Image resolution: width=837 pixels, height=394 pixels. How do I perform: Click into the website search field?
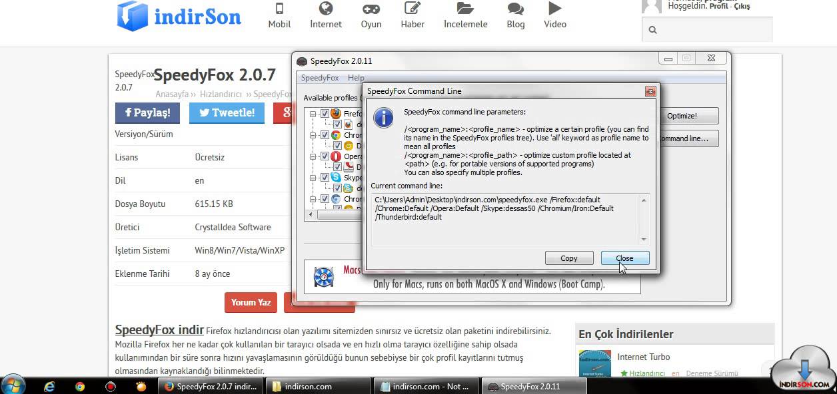point(707,30)
